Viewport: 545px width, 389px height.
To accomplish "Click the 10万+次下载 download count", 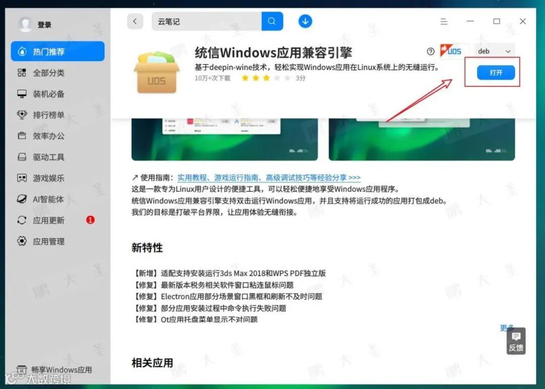I will click(x=212, y=78).
